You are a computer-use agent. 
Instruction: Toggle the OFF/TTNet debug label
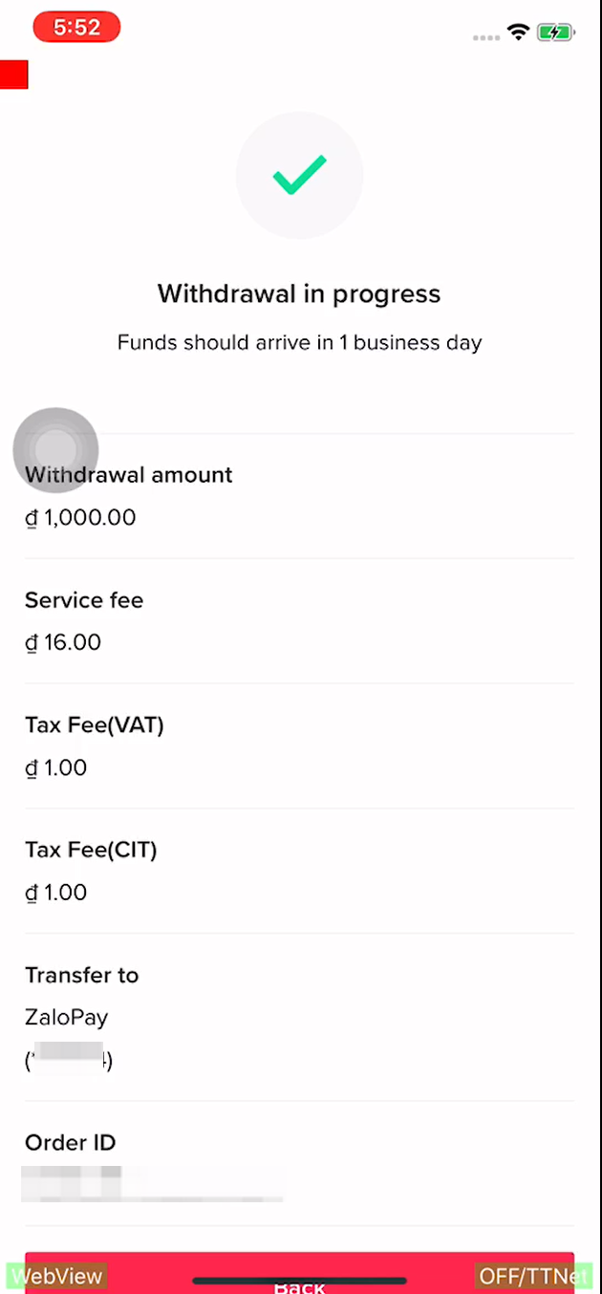[x=533, y=1277]
